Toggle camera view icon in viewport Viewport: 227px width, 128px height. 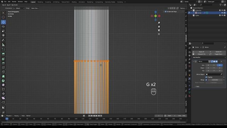tap(159, 30)
